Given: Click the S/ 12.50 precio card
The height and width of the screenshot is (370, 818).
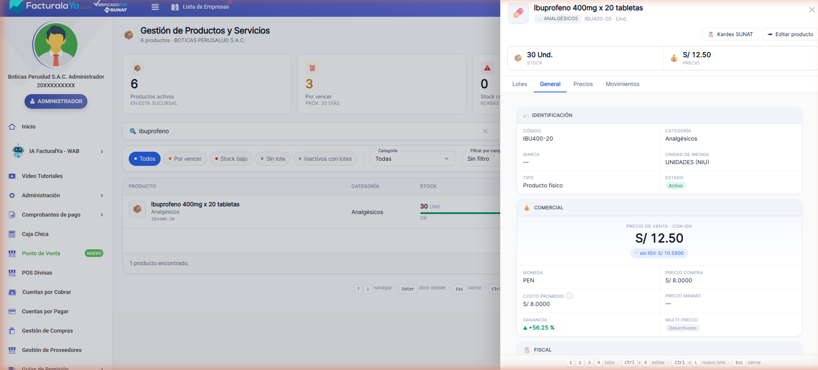Looking at the screenshot, I should click(741, 58).
